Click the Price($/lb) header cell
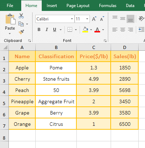Image resolution: width=145 pixels, height=148 pixels. (94, 56)
